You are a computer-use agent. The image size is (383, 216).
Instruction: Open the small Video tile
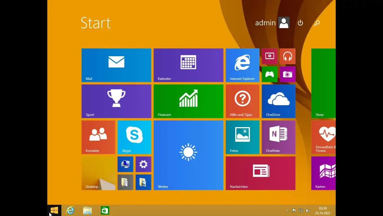[x=270, y=56]
